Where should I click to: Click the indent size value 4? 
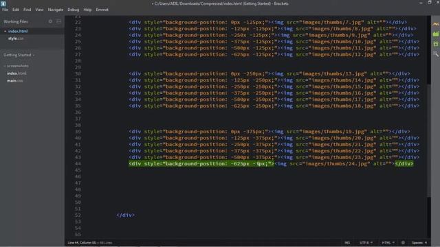click(426, 242)
